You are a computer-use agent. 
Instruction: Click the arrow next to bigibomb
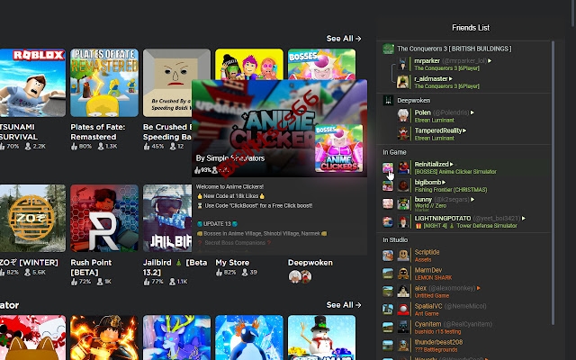444,182
